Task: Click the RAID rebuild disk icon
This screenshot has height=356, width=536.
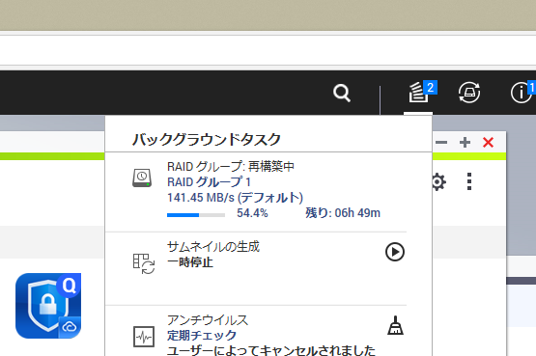Action: [142, 178]
